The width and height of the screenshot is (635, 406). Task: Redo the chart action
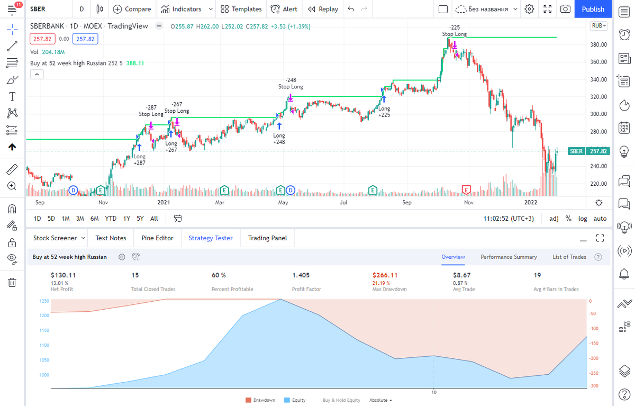pyautogui.click(x=364, y=9)
